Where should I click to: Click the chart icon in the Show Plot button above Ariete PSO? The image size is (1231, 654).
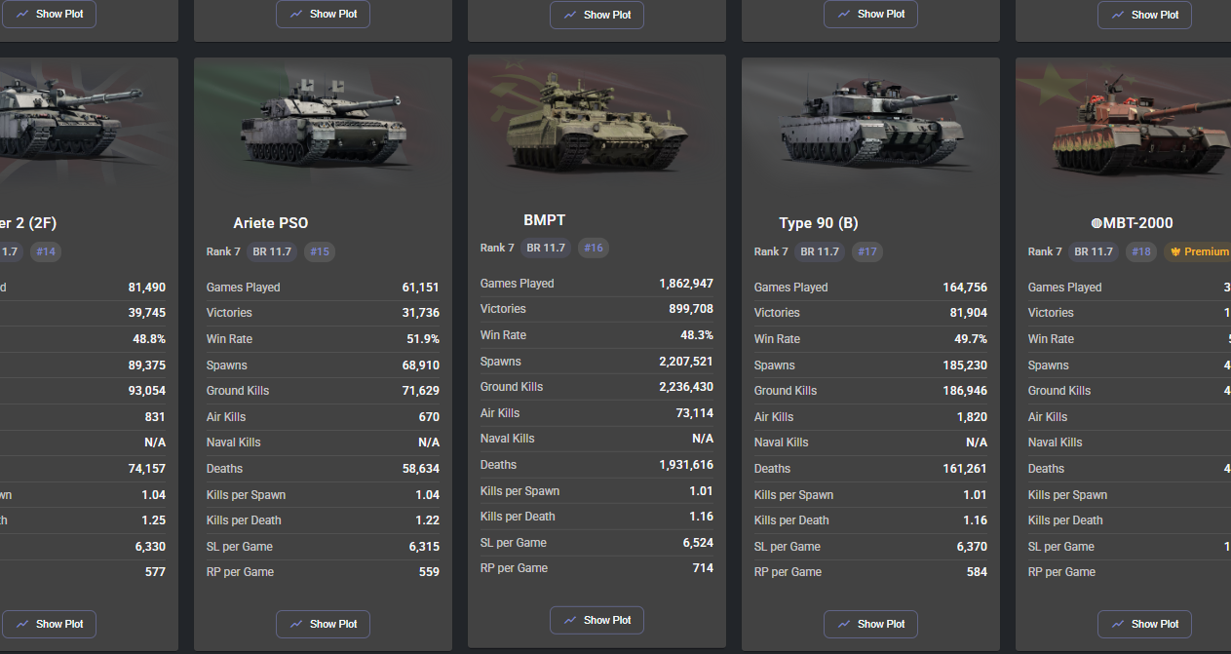point(296,15)
